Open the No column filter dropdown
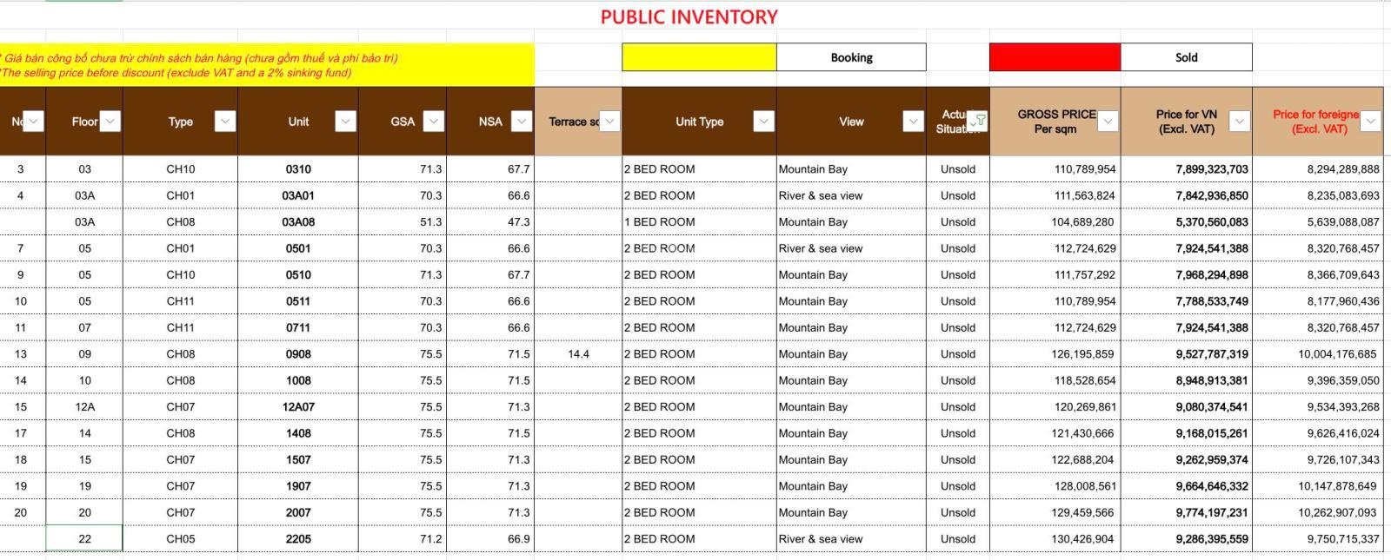This screenshot has height=560, width=1391. click(x=33, y=122)
